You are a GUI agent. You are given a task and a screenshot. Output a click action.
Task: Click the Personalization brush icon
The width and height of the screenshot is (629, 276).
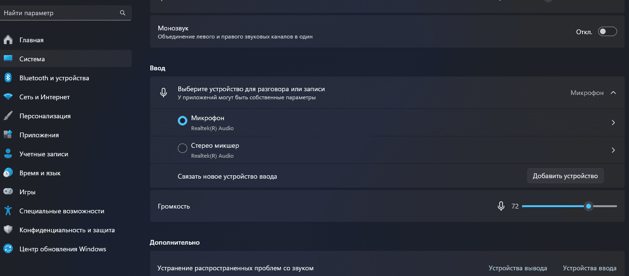click(8, 116)
